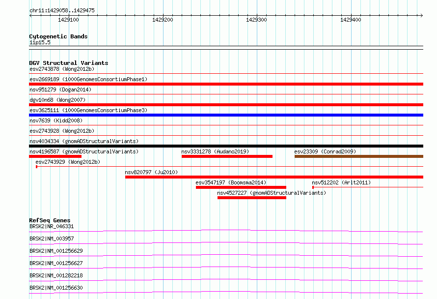
Task: Click the RefSeq Genes track title
Action: (50, 220)
